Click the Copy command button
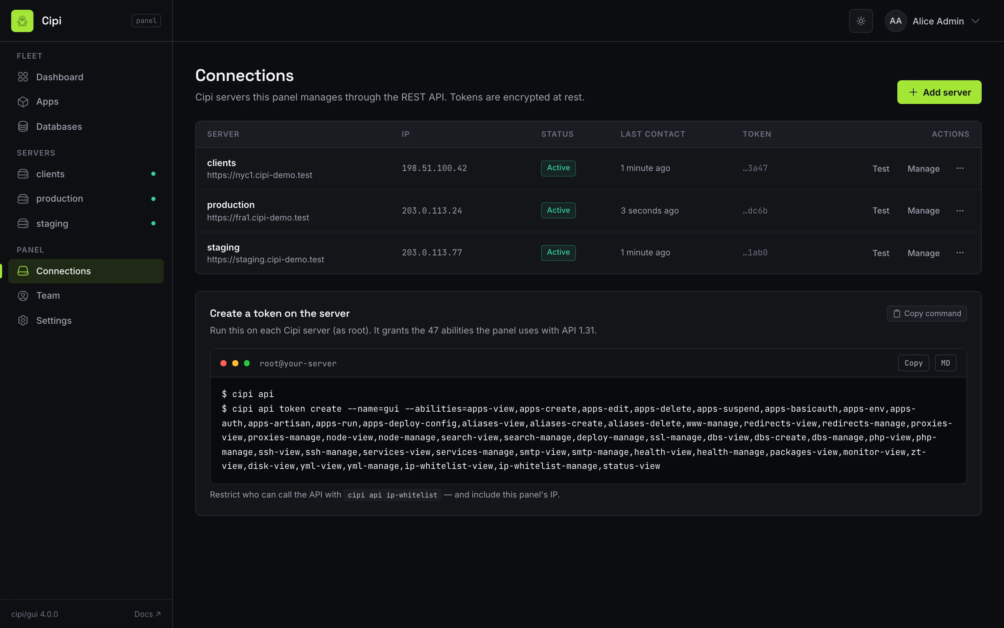 927,314
